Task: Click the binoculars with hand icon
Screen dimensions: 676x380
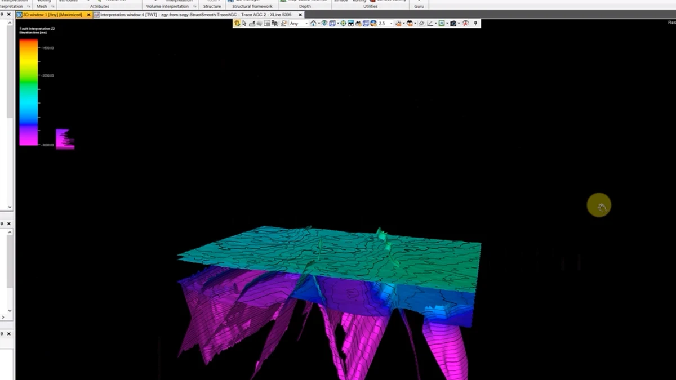Action: pyautogui.click(x=359, y=24)
